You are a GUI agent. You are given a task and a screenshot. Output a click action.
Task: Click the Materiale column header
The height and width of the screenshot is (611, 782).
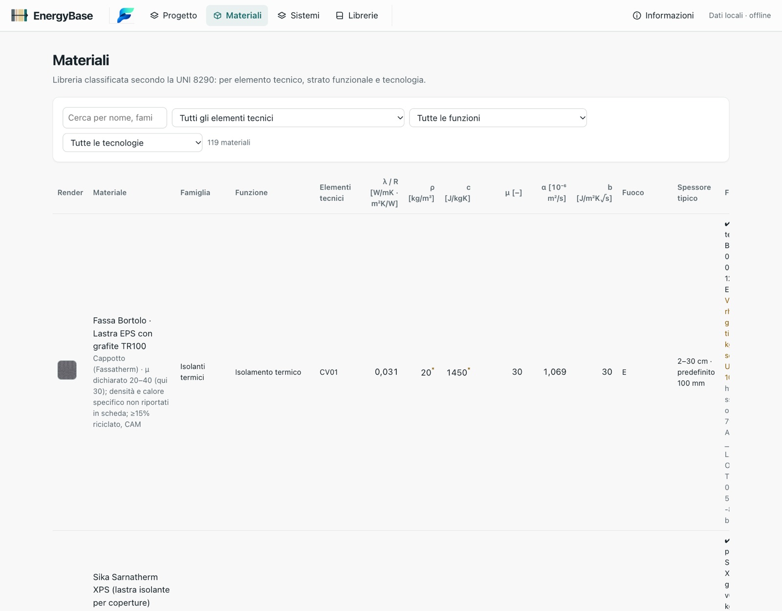(x=110, y=193)
